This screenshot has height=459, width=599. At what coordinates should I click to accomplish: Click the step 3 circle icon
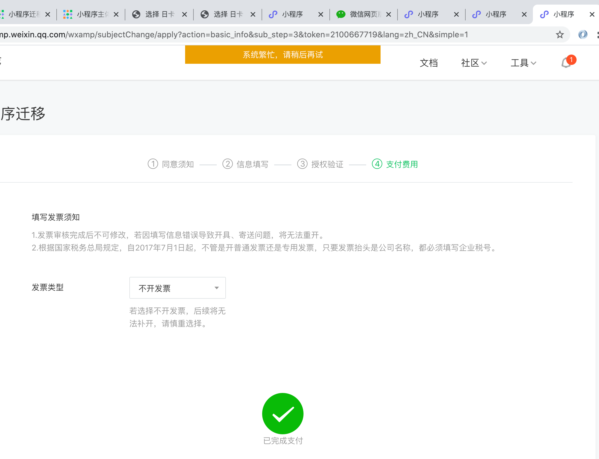[302, 164]
